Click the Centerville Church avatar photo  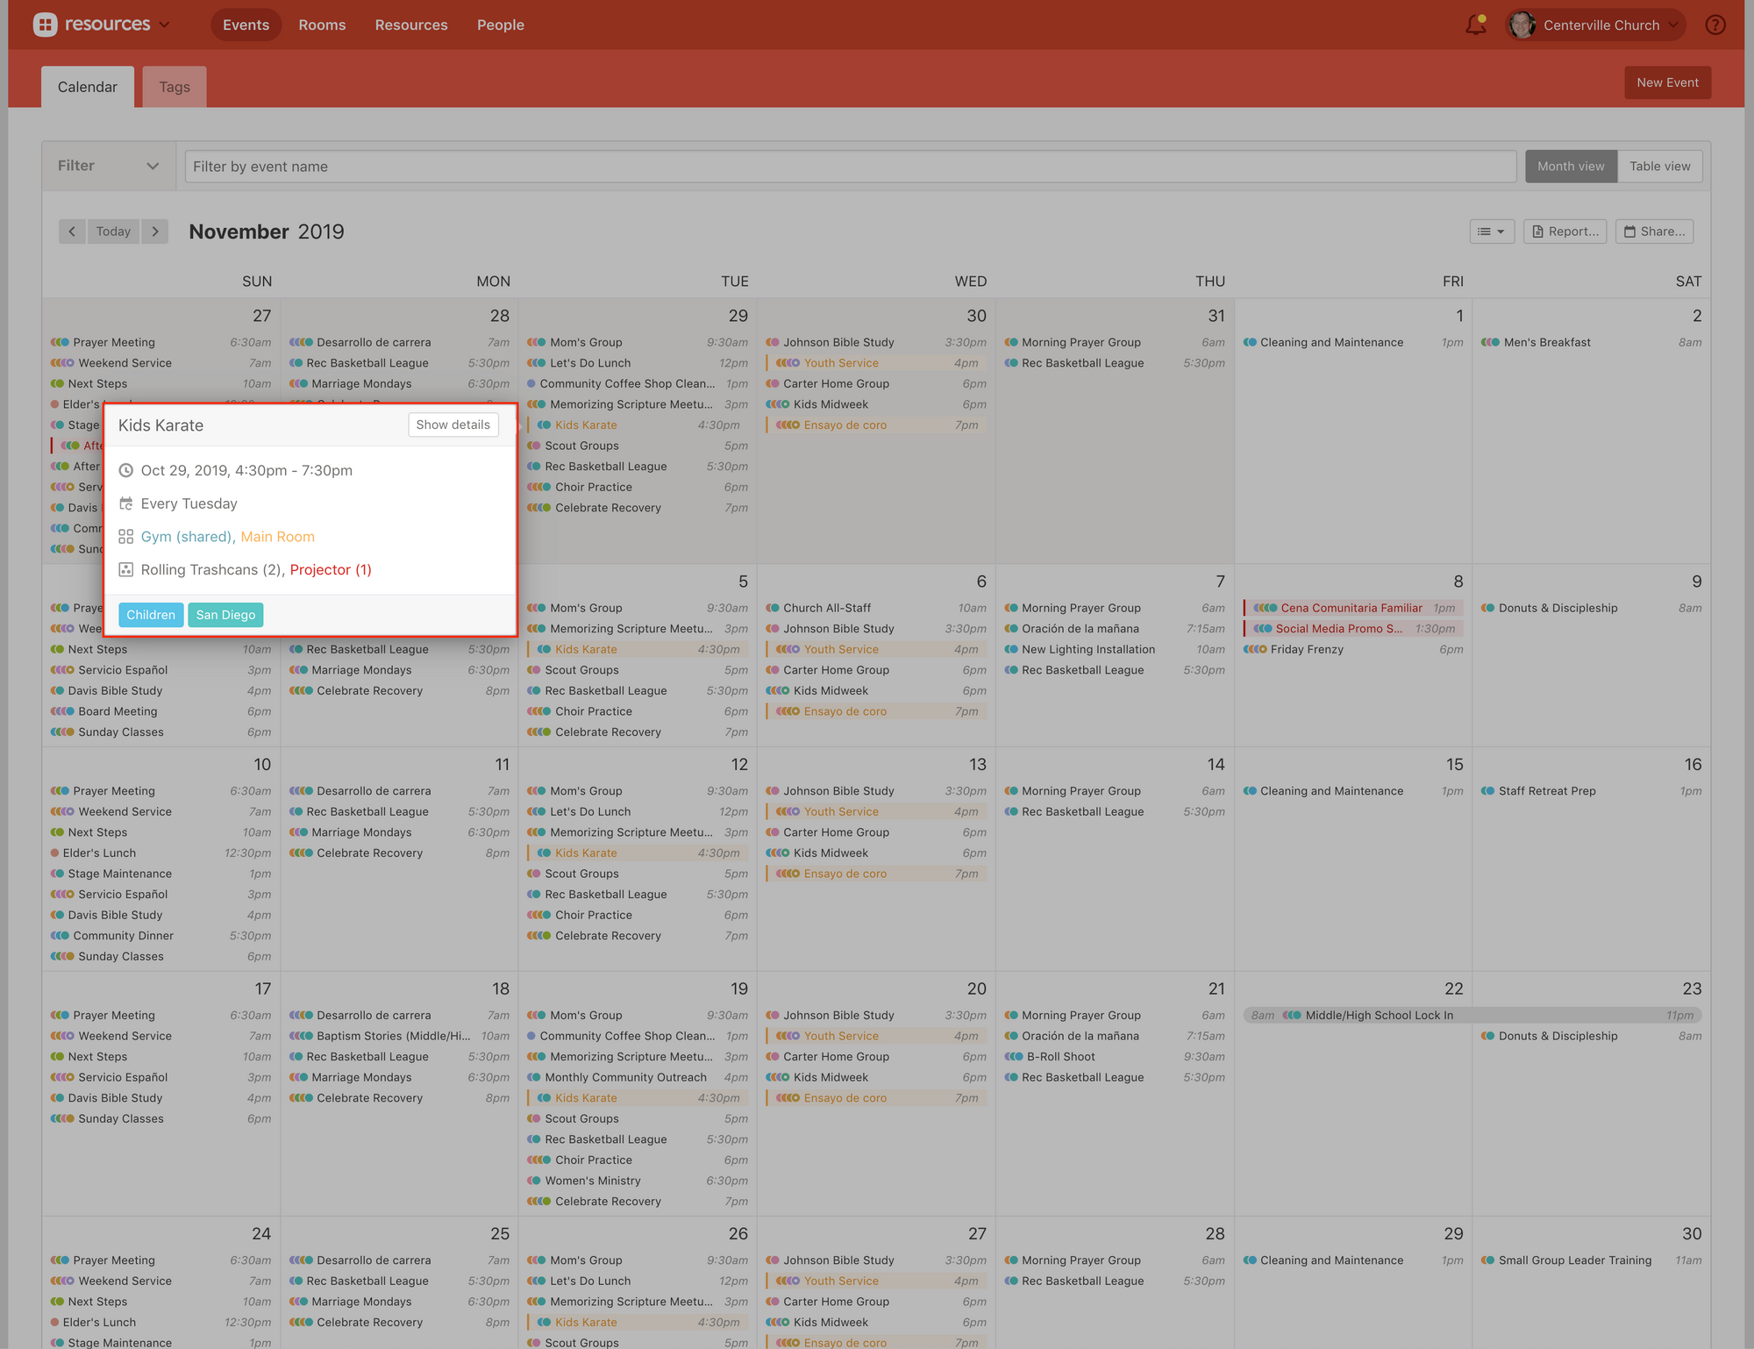(x=1522, y=25)
